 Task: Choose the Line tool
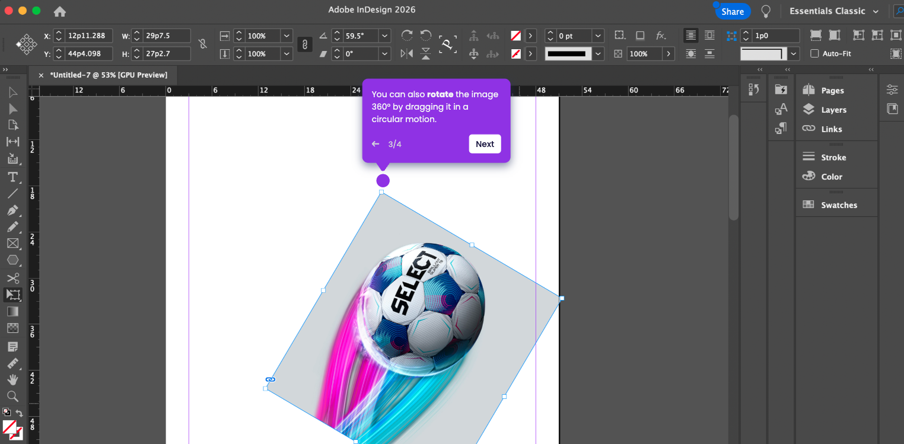[12, 193]
